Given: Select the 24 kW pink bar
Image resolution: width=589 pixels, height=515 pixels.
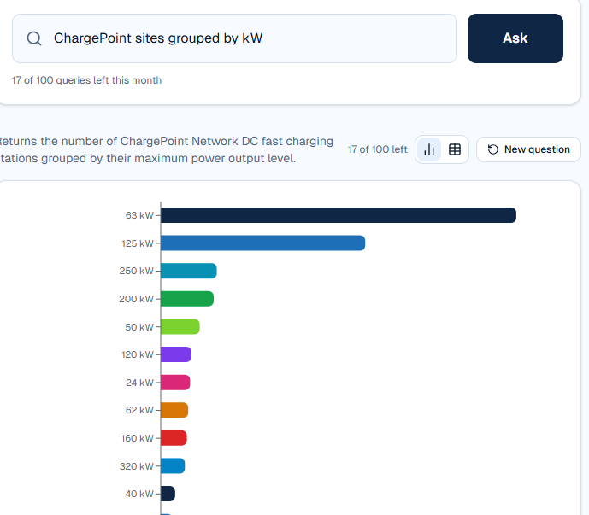Looking at the screenshot, I should (175, 382).
